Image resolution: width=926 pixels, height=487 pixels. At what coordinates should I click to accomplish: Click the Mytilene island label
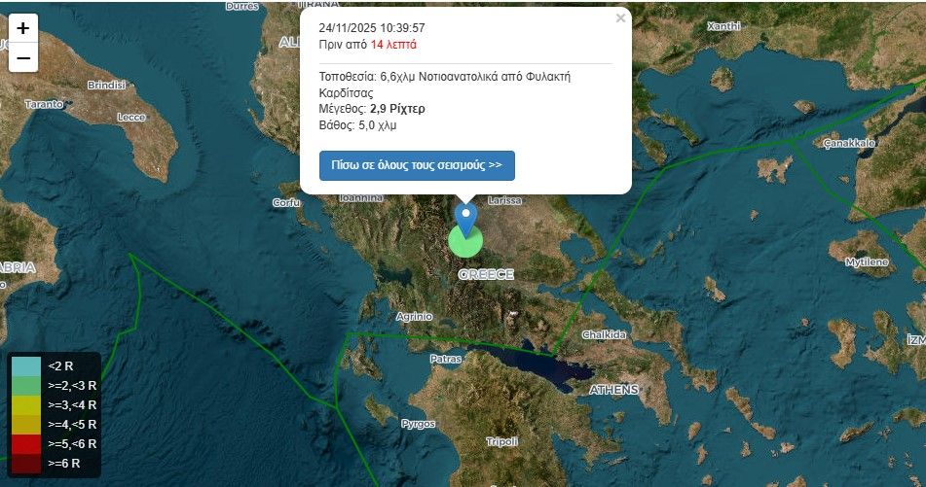(867, 262)
